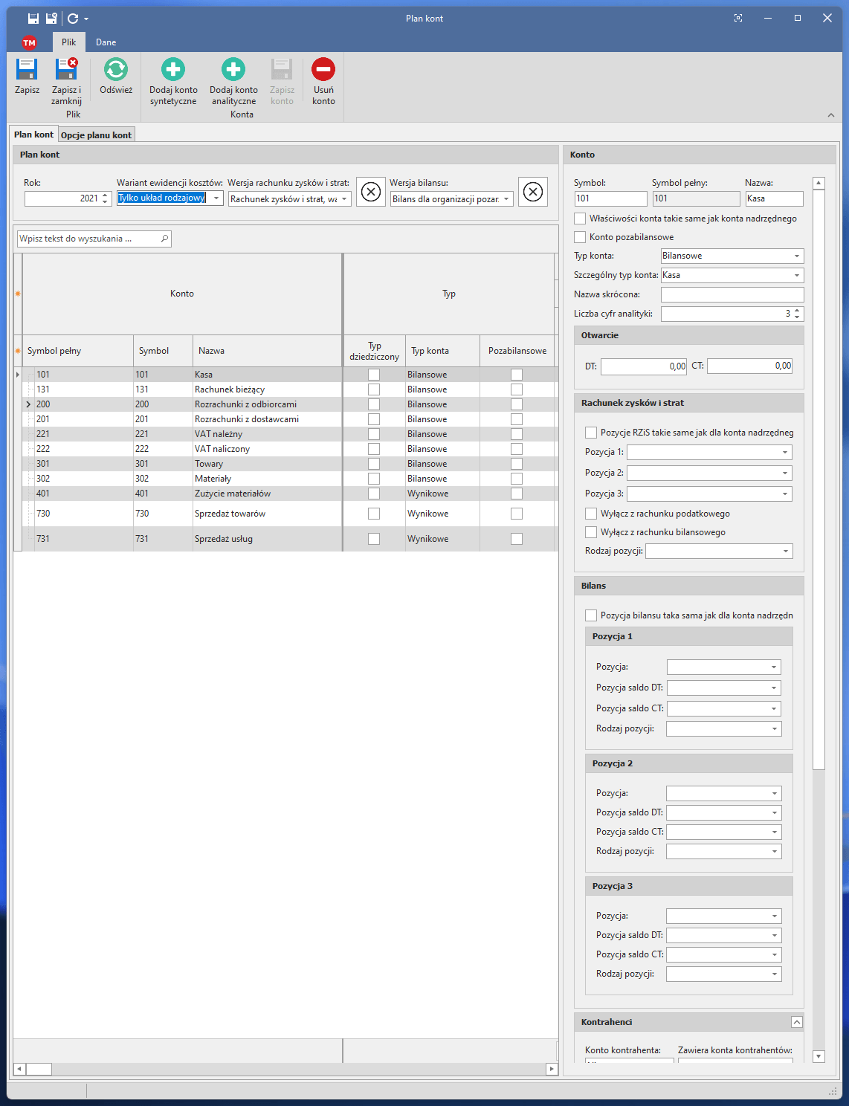Click the Zapisz i zamknij icon
Viewport: 849px width, 1106px height.
coord(66,70)
